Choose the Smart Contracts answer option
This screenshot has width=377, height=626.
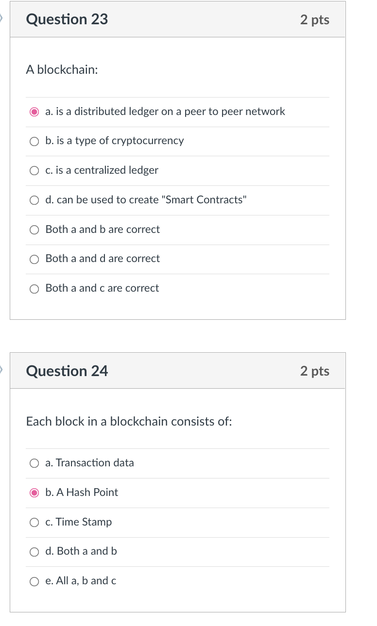click(34, 200)
